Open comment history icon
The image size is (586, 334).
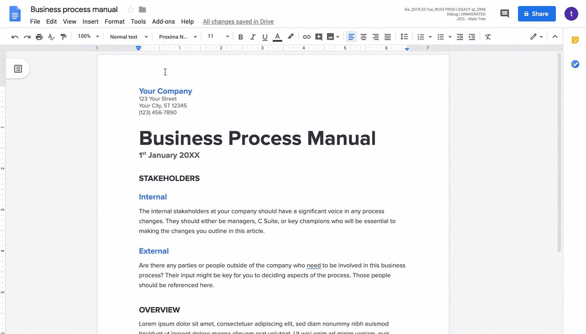point(504,14)
